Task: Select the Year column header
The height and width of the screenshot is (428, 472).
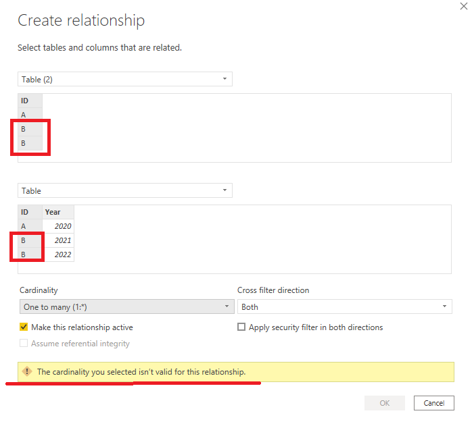Action: 58,212
